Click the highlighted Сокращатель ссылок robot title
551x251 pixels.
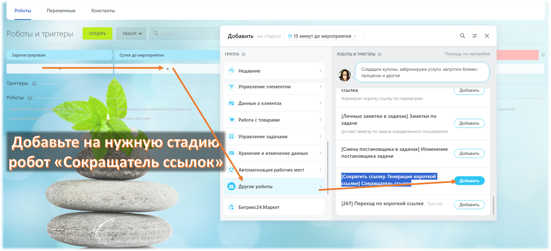tap(389, 180)
